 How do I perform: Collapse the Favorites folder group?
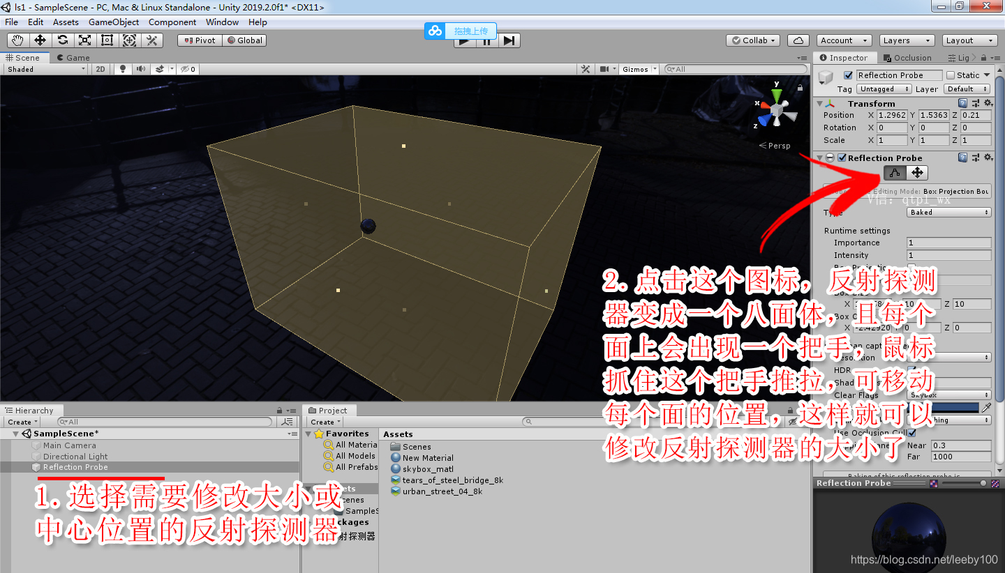pyautogui.click(x=309, y=434)
